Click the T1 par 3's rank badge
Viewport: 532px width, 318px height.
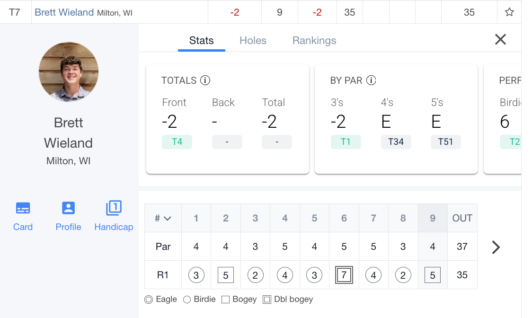pos(346,142)
